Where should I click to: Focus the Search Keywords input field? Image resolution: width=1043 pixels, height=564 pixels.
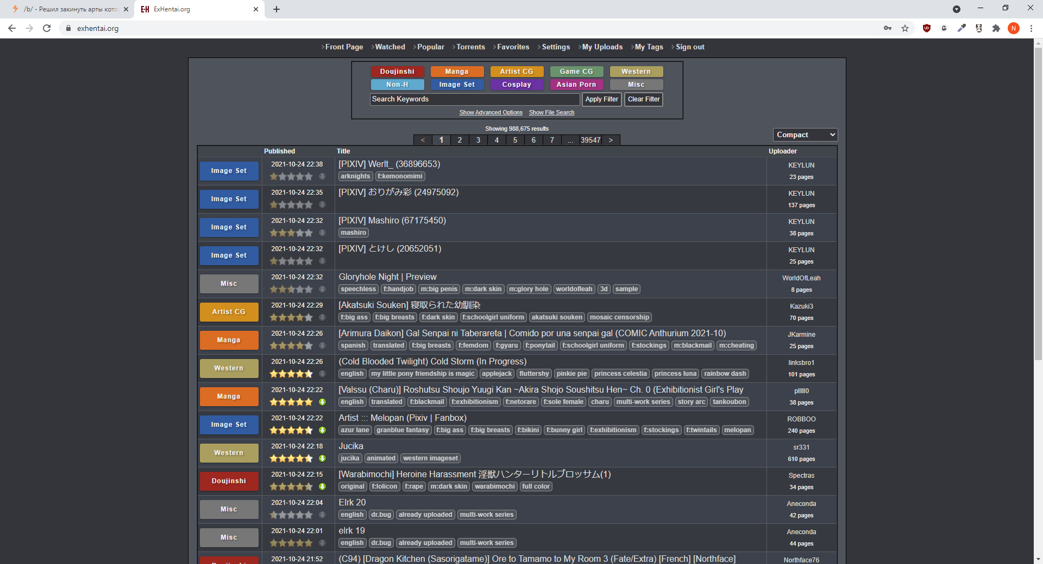pyautogui.click(x=475, y=99)
